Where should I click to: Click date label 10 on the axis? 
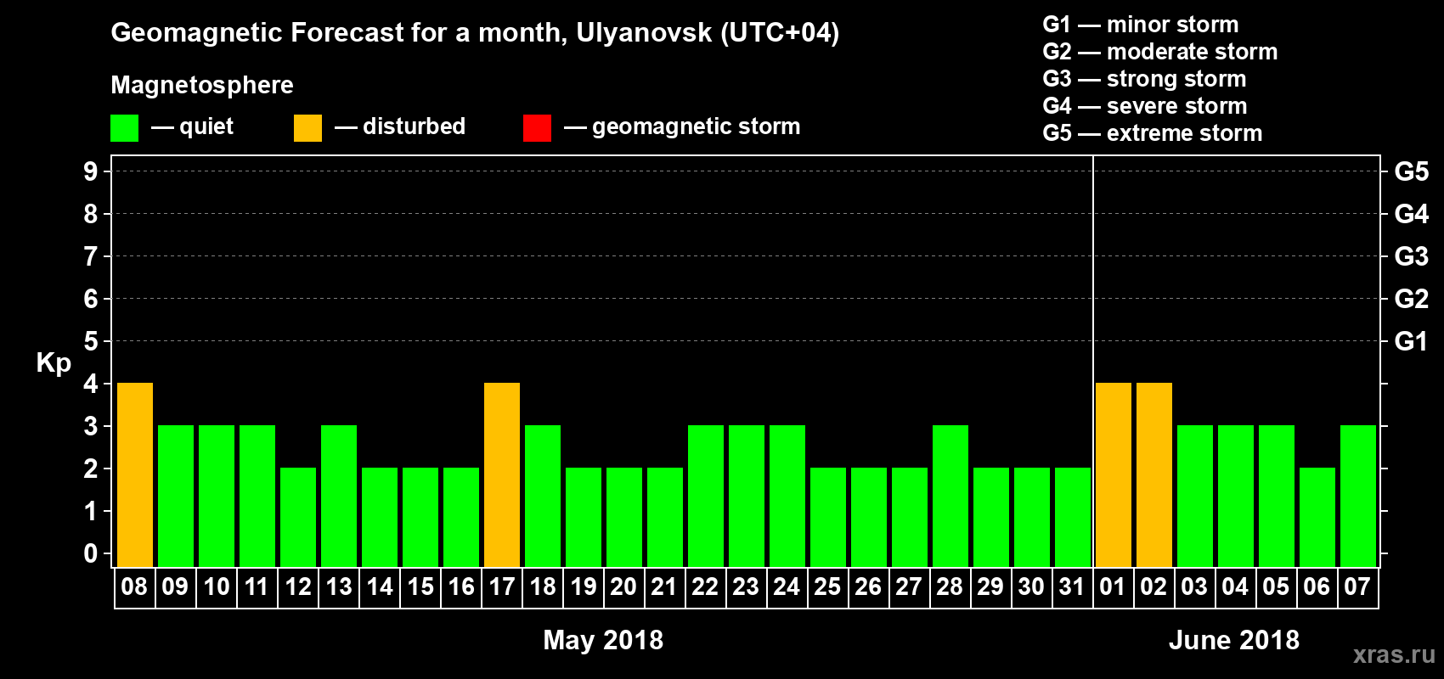click(x=216, y=586)
